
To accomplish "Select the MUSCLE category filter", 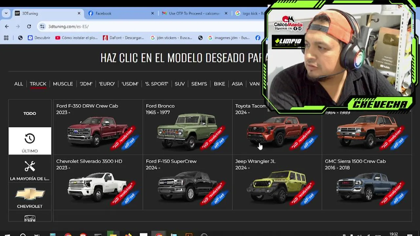I will [63, 84].
